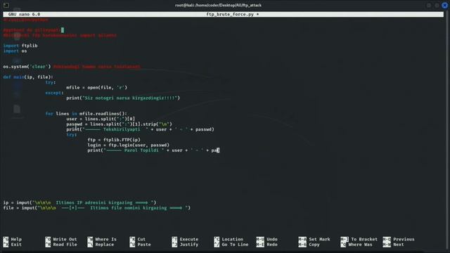The image size is (450, 253).
Task: Click the except: keyword line
Action: (55, 93)
